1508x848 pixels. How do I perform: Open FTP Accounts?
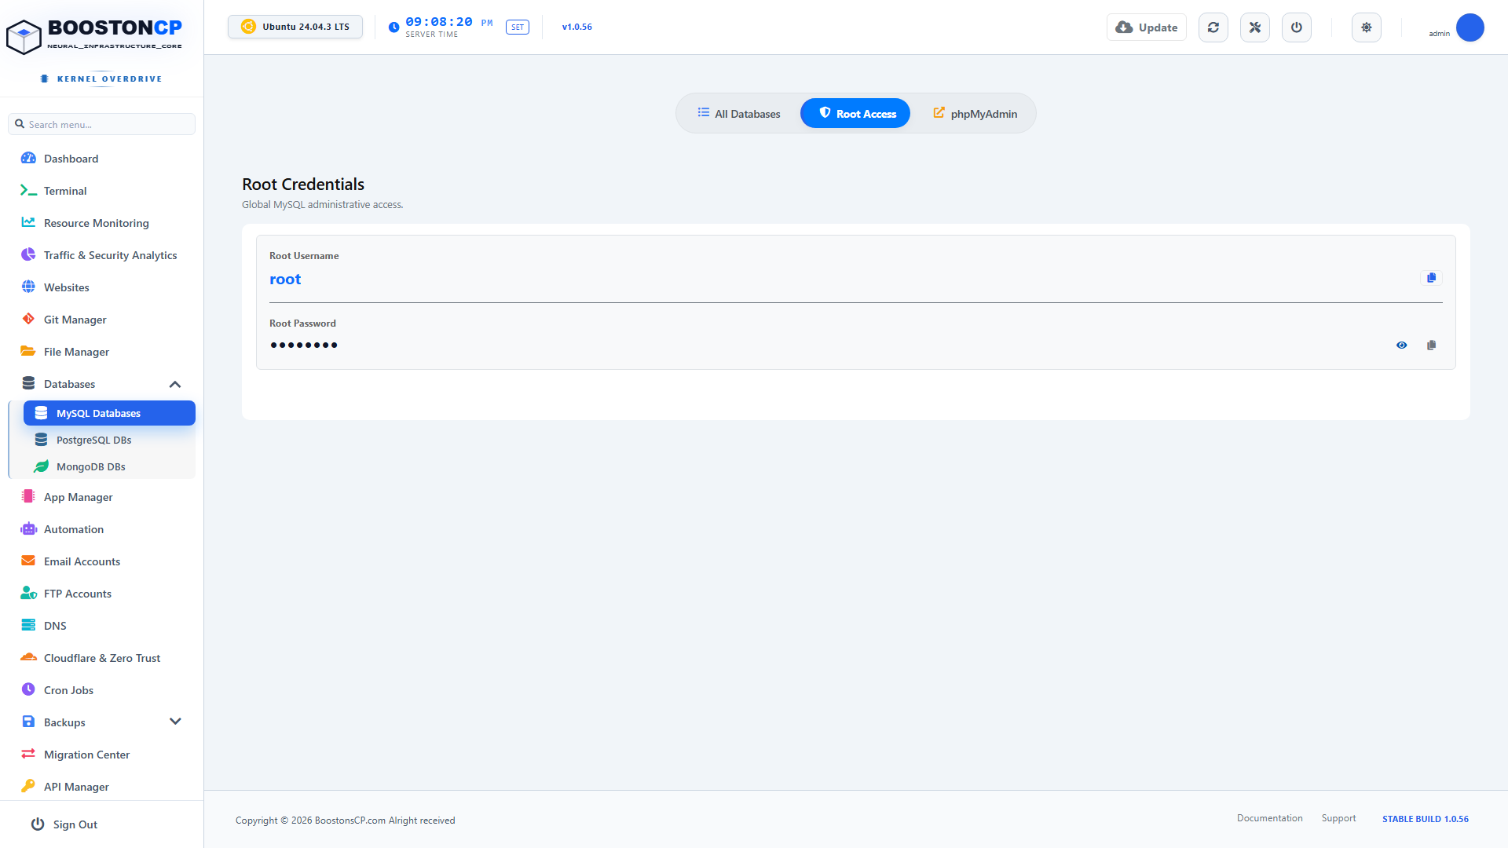102,594
